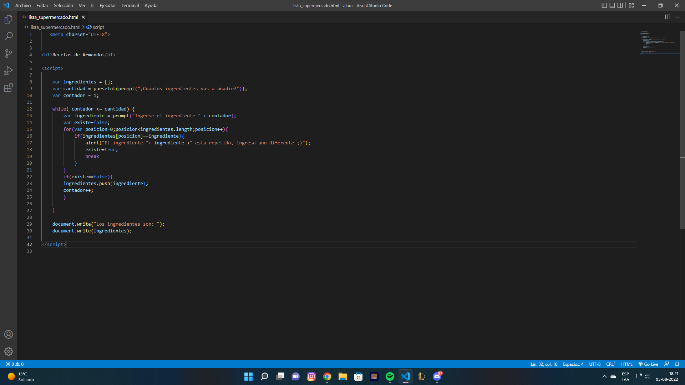Open File Explorer from the taskbar
Viewport: 685px width, 385px height.
pos(343,376)
